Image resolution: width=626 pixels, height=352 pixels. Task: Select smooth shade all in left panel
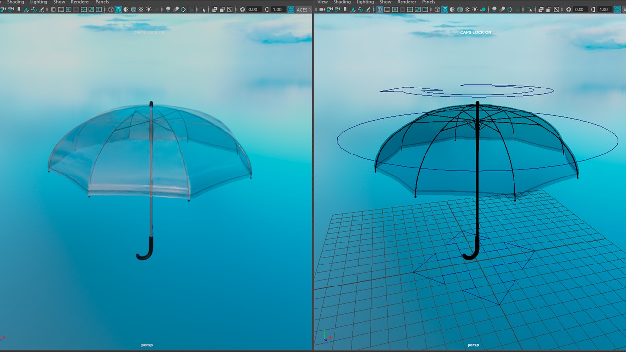[118, 9]
